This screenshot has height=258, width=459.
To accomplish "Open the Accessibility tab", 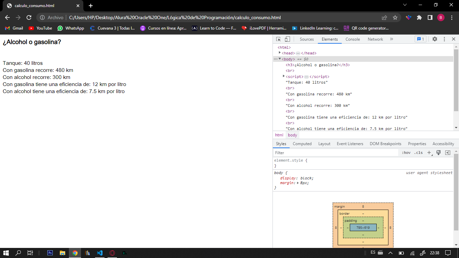I will (443, 144).
